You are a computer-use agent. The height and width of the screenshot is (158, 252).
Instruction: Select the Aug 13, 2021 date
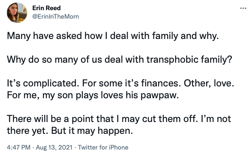[x=54, y=147]
